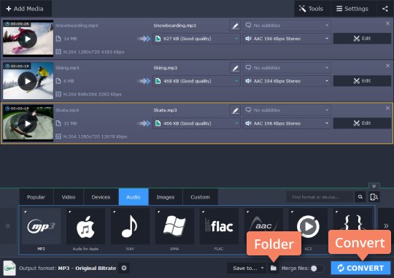Open AAC 194 Kbps Stereo audio dropdown
394x278 pixels.
click(287, 81)
